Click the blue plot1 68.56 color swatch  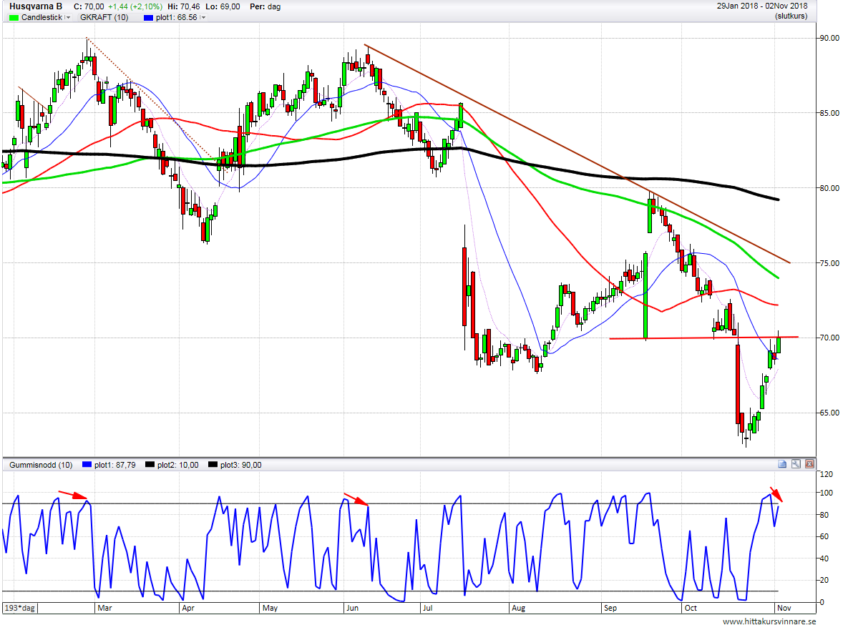coord(148,18)
